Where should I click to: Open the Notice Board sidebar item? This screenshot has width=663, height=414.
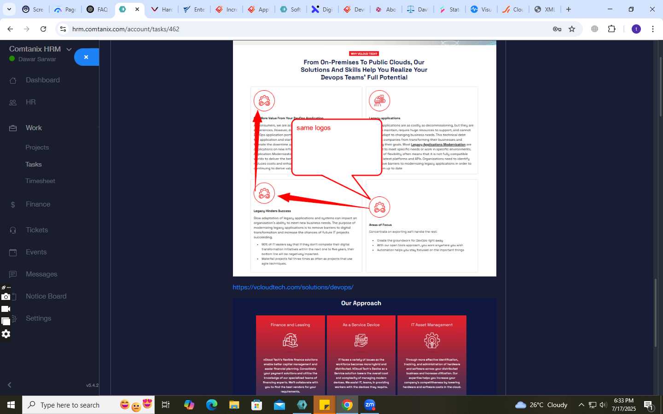tap(46, 296)
